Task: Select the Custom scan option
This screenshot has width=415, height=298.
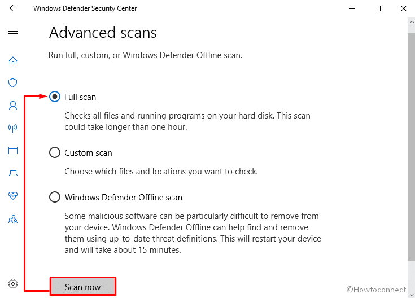Action: click(x=80, y=153)
